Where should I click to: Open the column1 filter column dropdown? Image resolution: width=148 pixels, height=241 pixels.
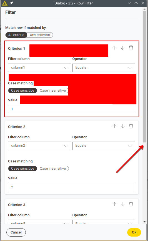pyautogui.click(x=39, y=68)
